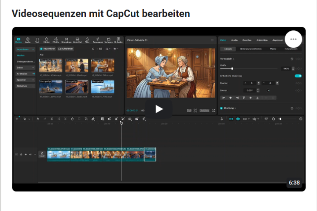Open the Sticker library icon
Screen dimensions: 317x211
[47, 40]
